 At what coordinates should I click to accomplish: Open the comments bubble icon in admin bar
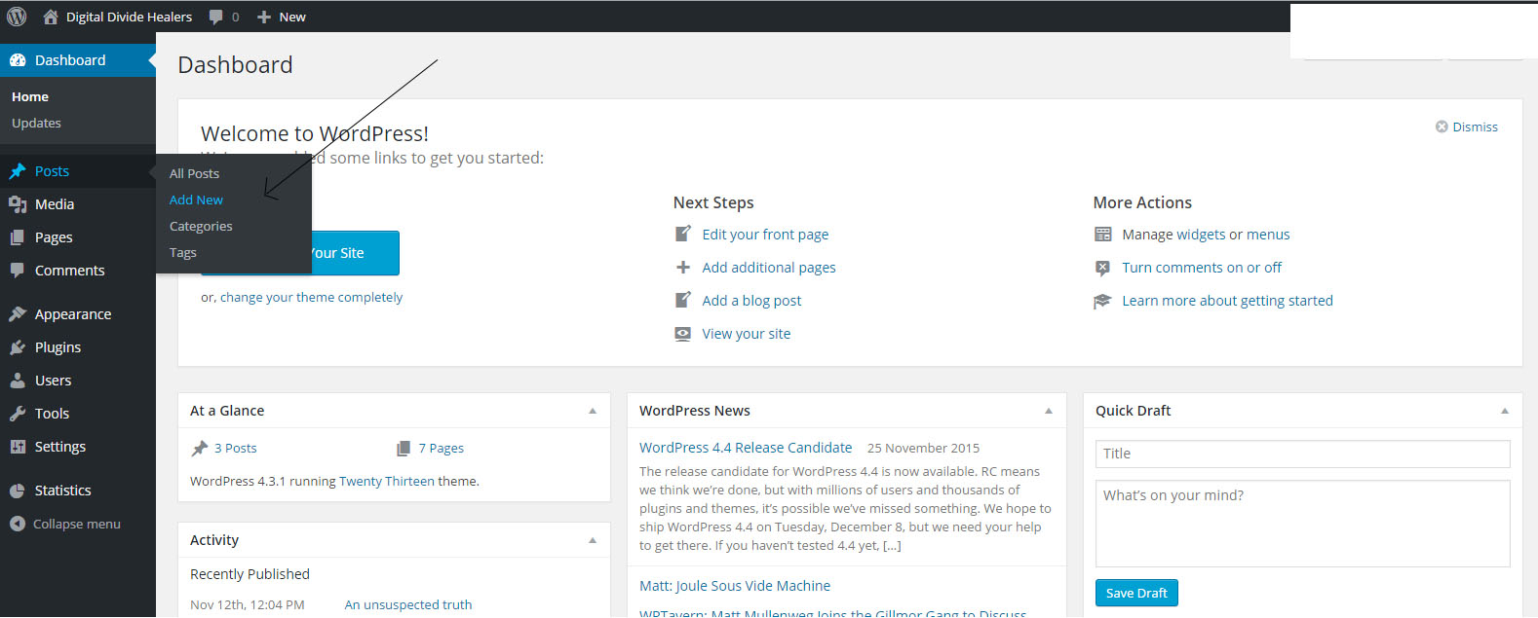click(x=215, y=17)
